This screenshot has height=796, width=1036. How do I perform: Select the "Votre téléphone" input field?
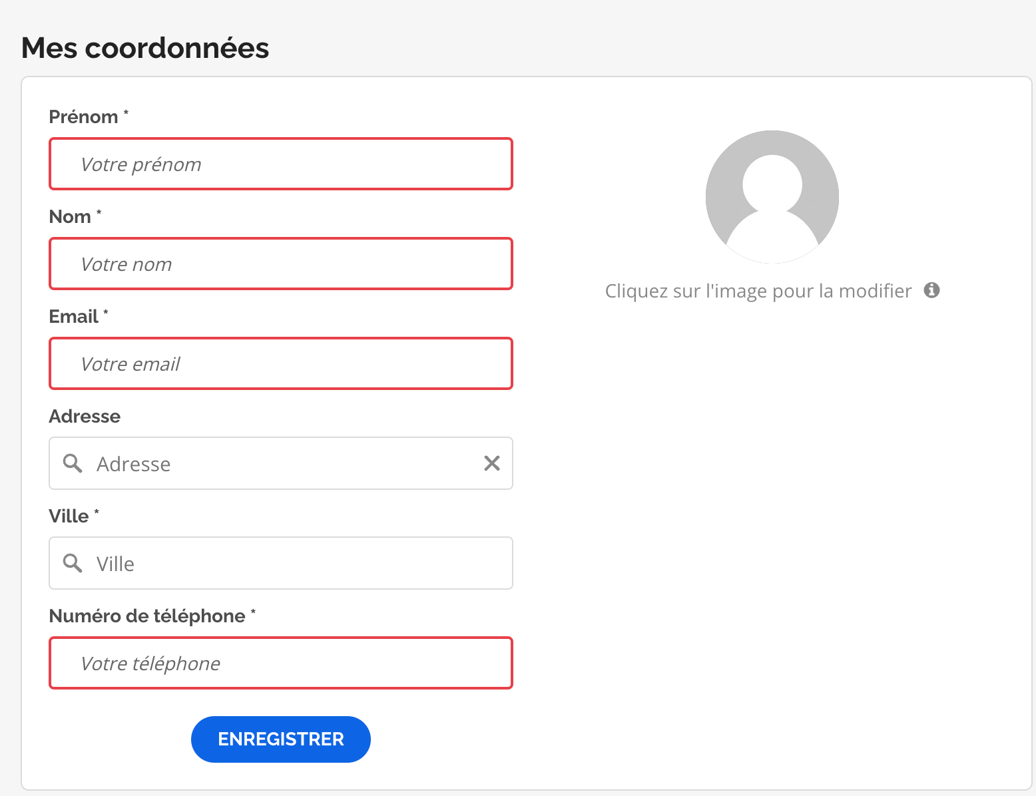pyautogui.click(x=281, y=663)
